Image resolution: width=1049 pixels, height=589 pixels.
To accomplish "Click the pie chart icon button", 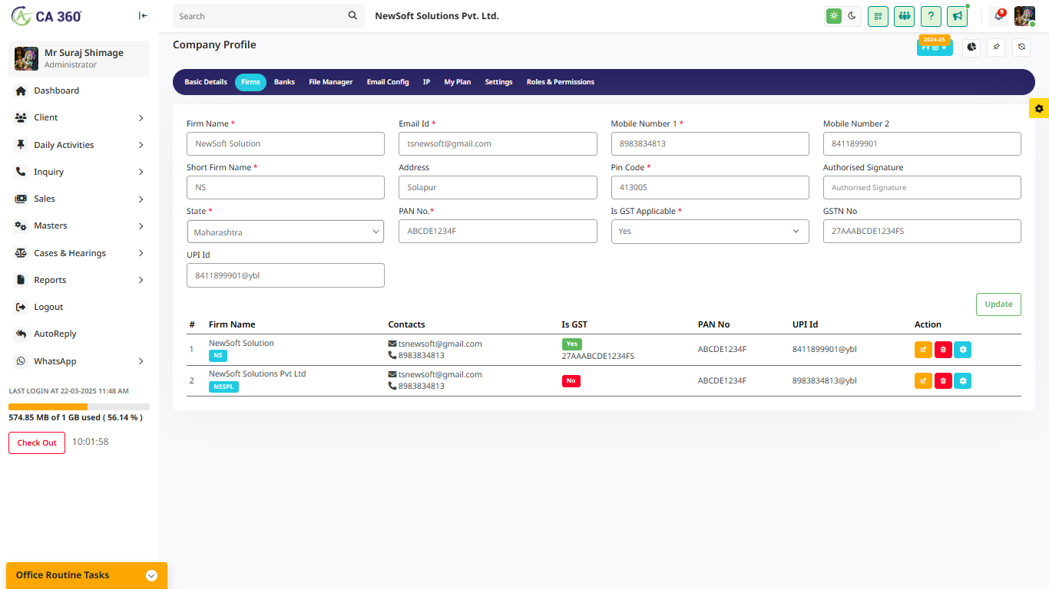I will 971,47.
